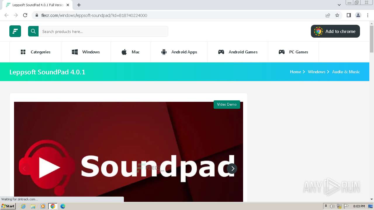Click the scrollbar down arrow
The width and height of the screenshot is (374, 210).
point(372,199)
